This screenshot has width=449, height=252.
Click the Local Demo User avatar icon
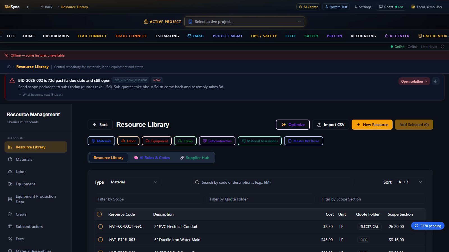[x=413, y=7]
